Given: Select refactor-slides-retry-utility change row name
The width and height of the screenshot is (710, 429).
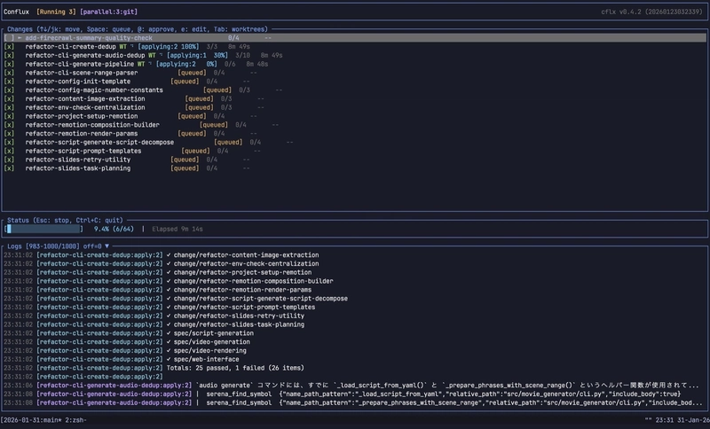Looking at the screenshot, I should pos(78,160).
